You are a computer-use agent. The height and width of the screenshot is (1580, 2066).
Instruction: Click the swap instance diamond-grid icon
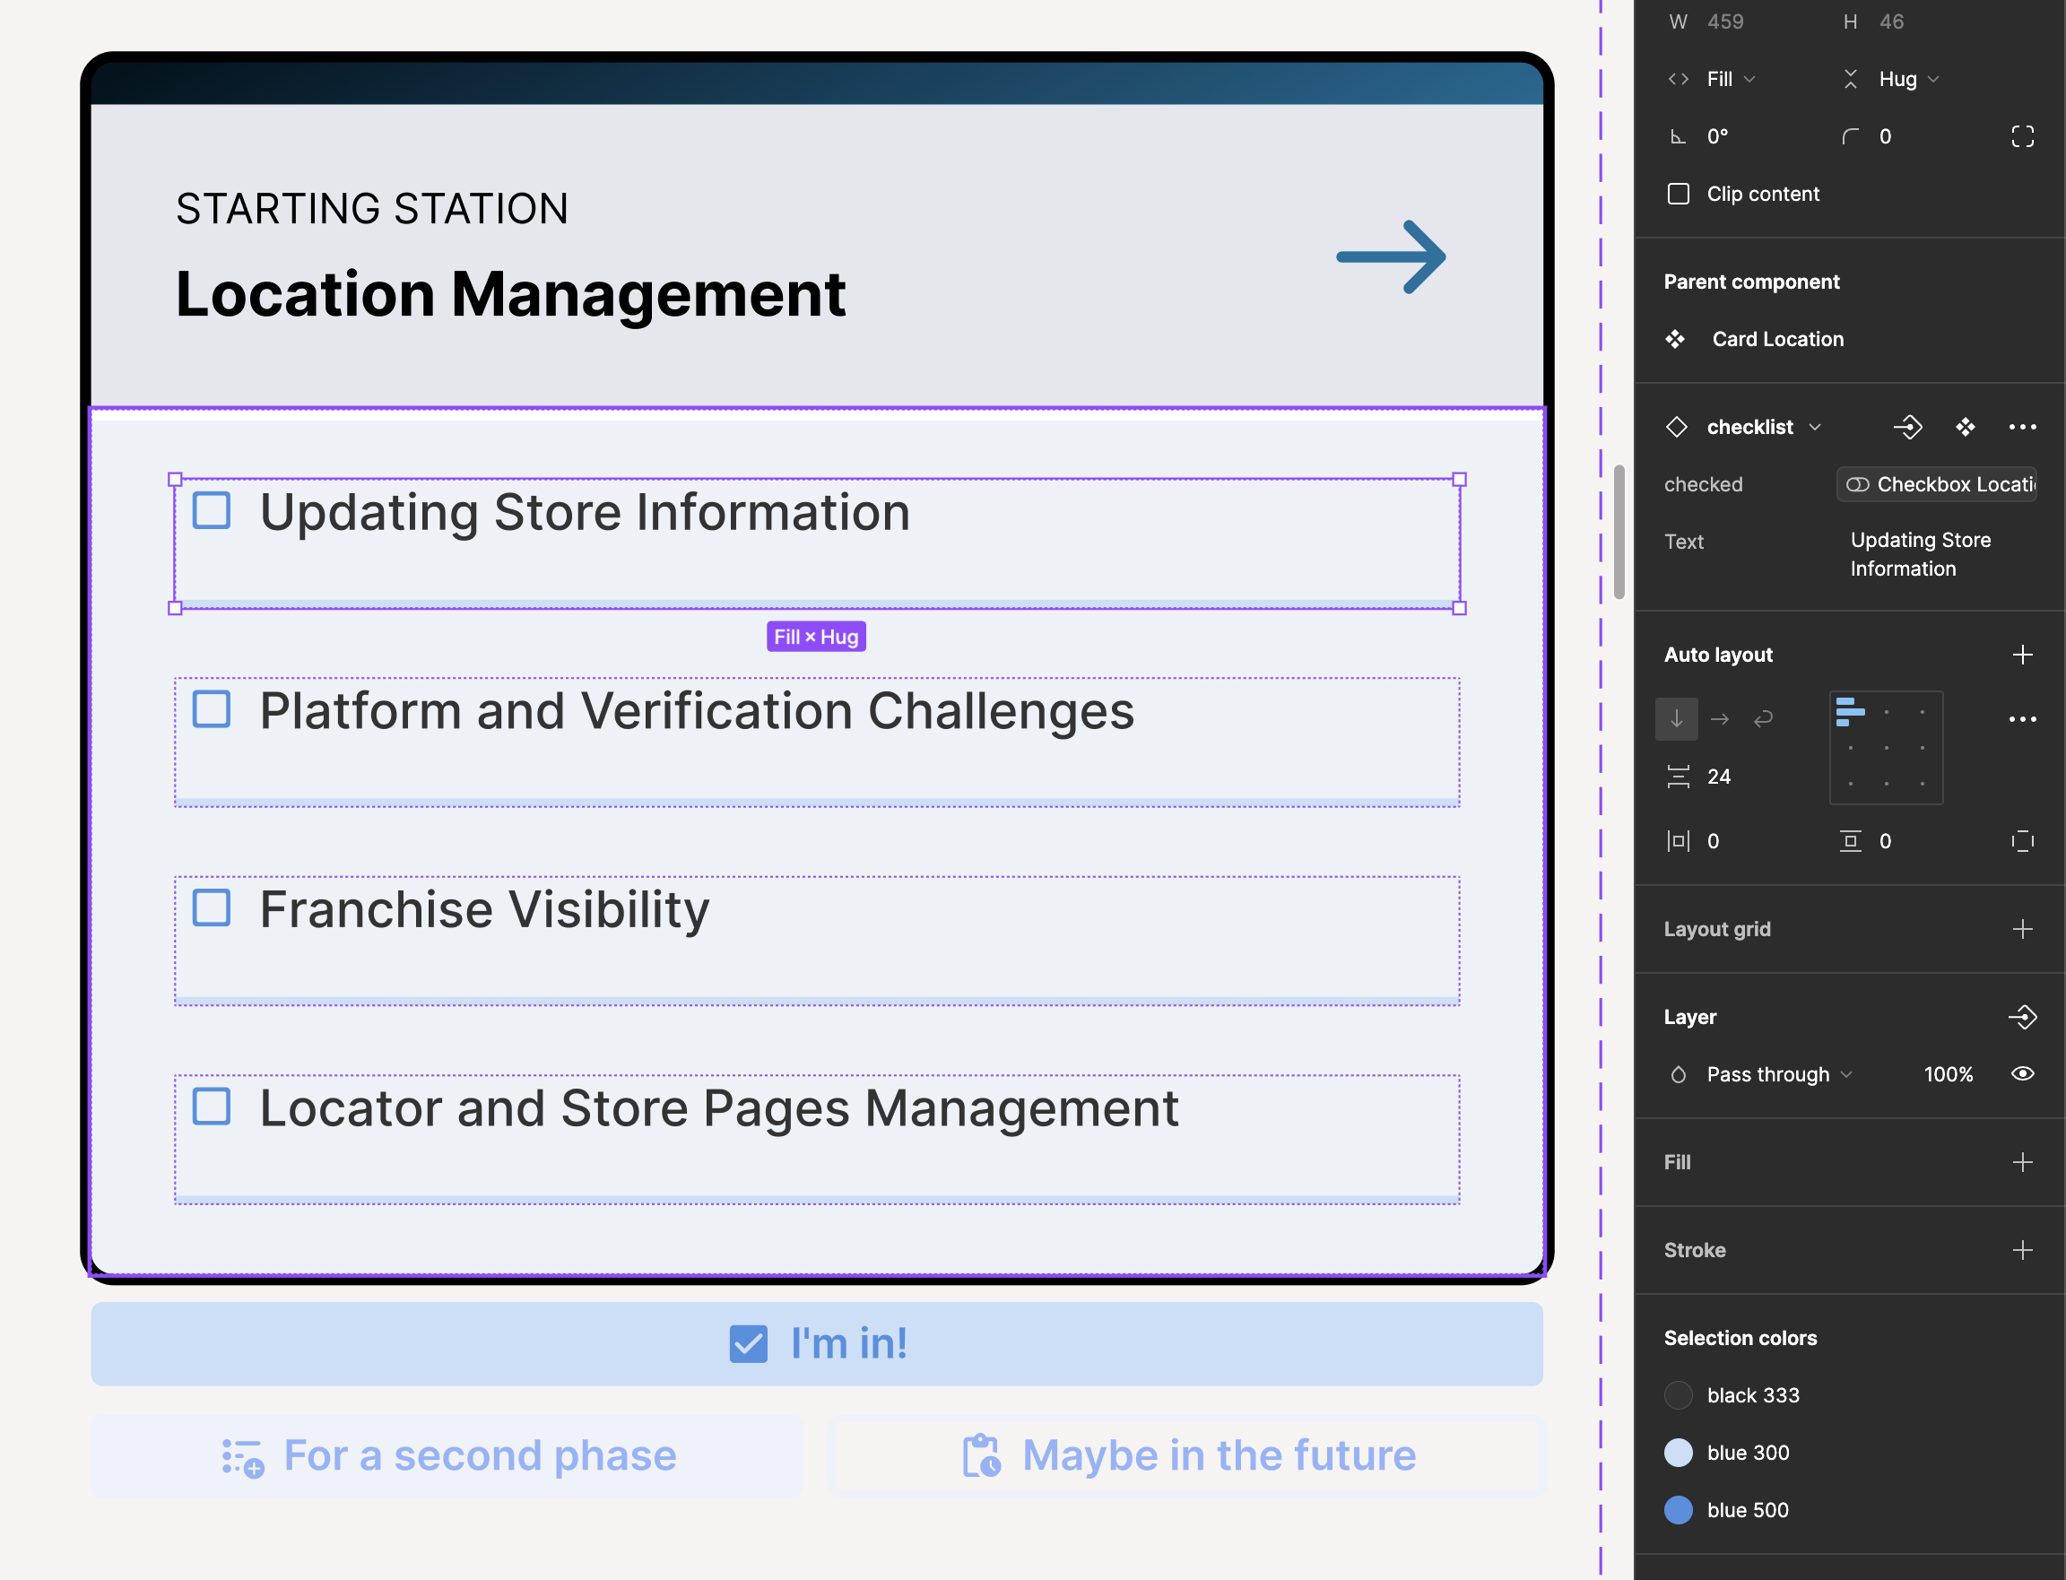coord(1966,427)
